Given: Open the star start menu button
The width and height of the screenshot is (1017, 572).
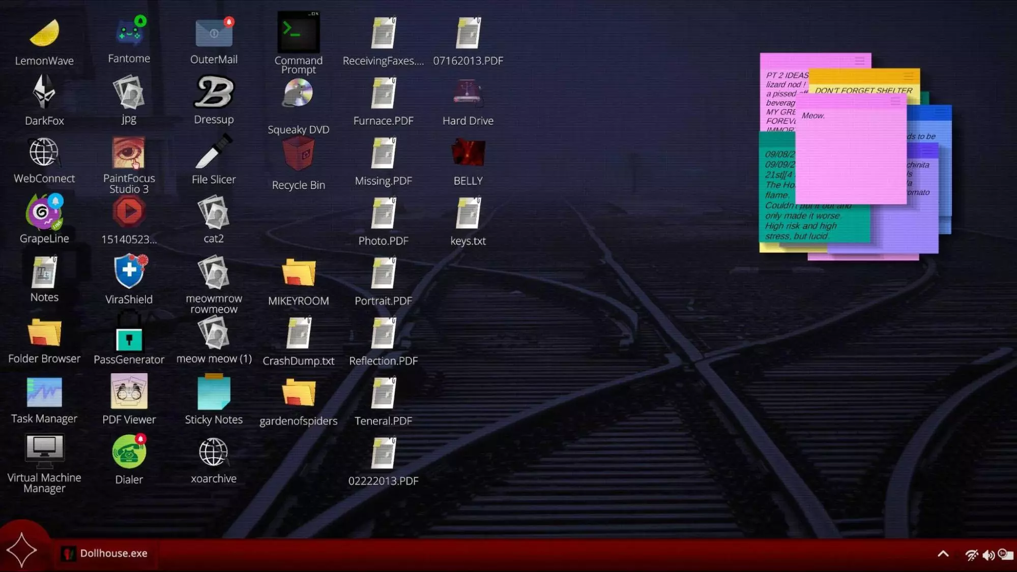Looking at the screenshot, I should pos(21,551).
